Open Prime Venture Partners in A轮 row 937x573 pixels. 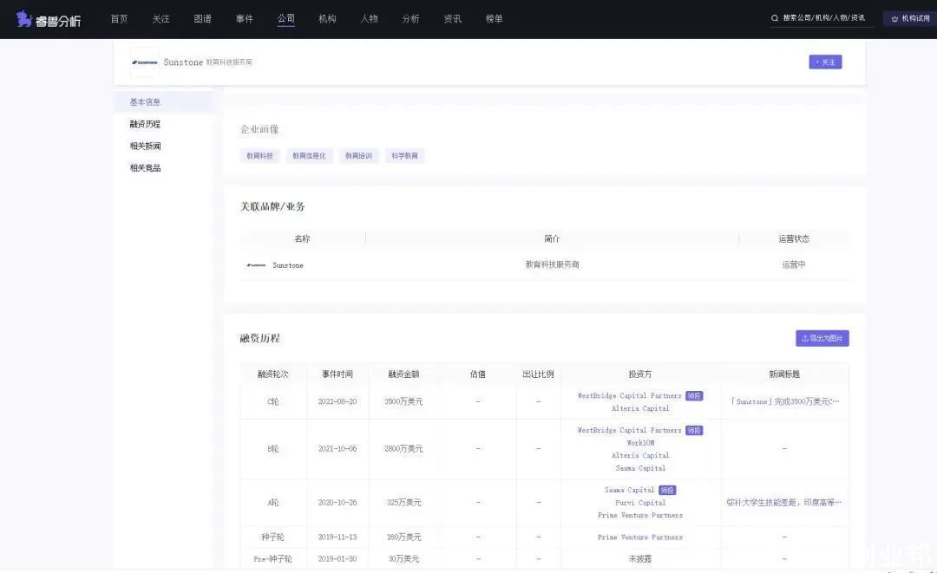tap(640, 515)
